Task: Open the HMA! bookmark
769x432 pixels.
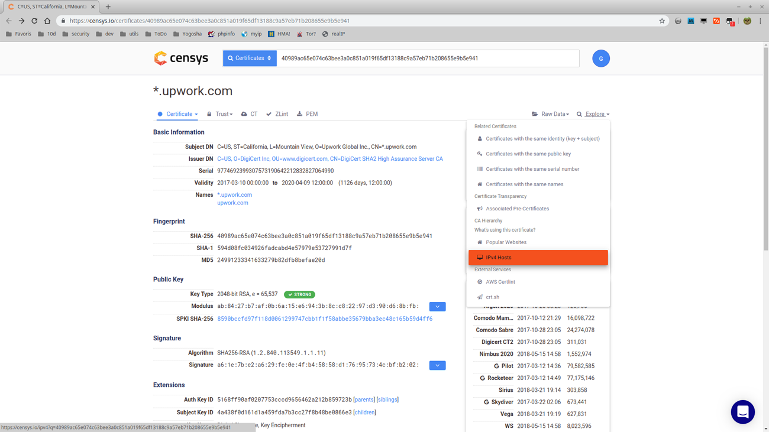Action: [279, 34]
